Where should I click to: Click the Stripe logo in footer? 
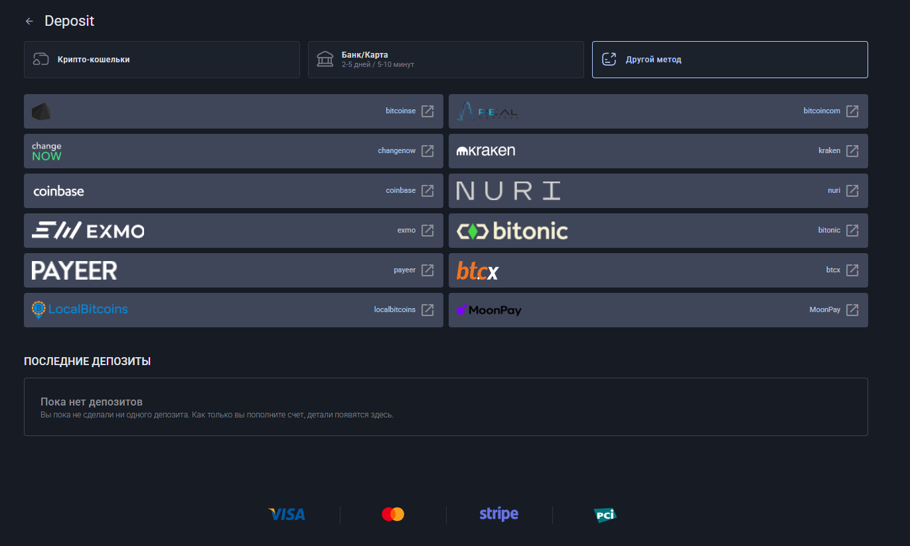498,514
